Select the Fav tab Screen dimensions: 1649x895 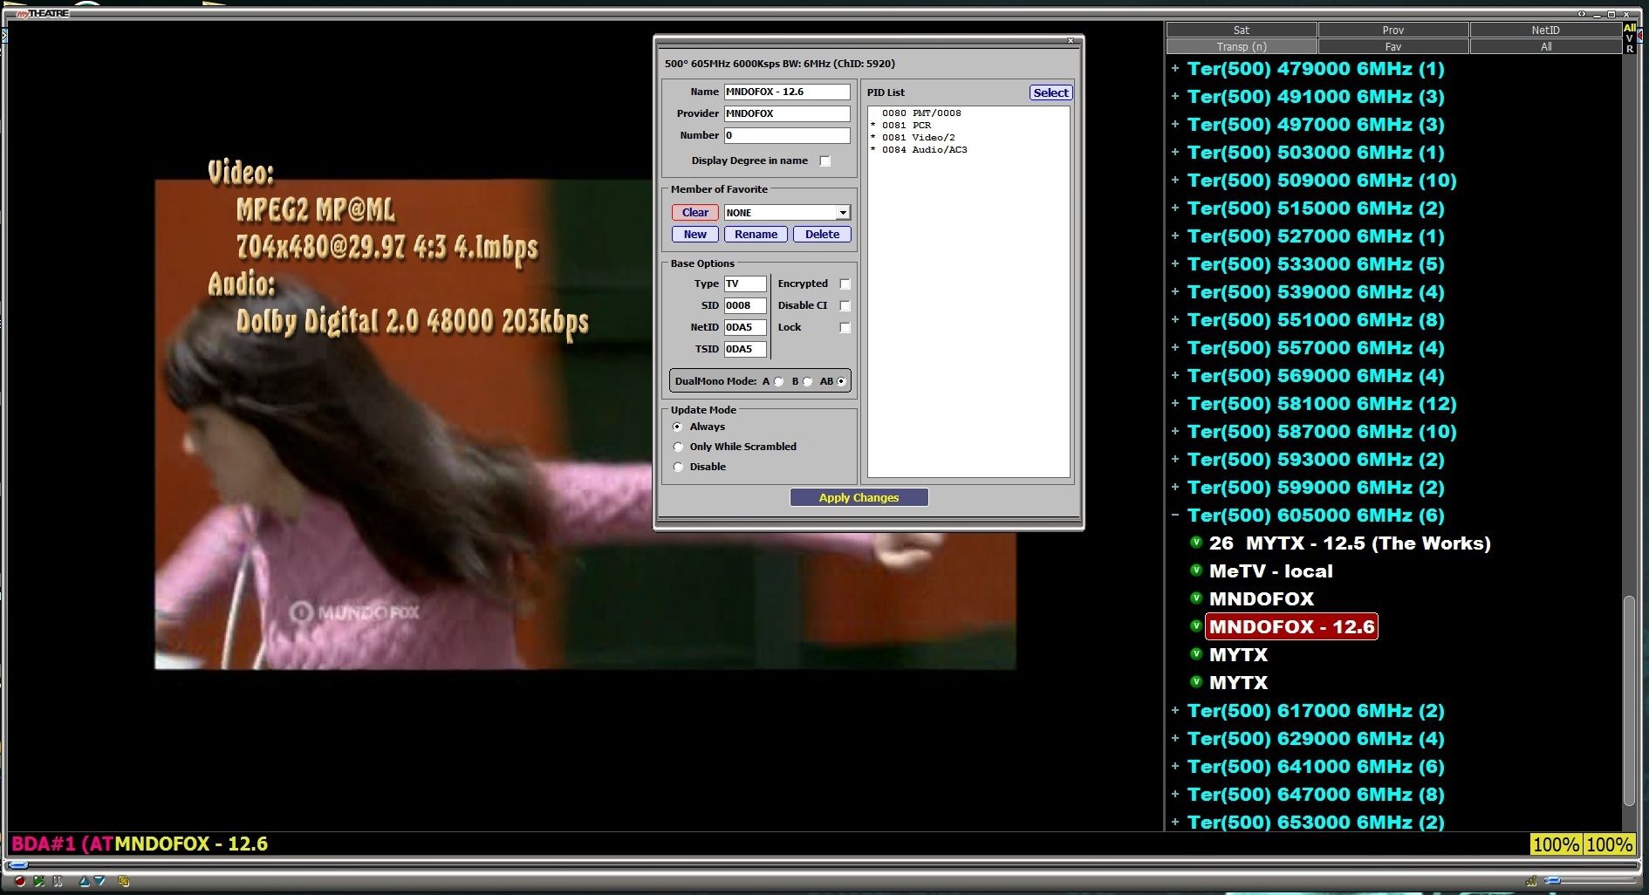point(1393,46)
